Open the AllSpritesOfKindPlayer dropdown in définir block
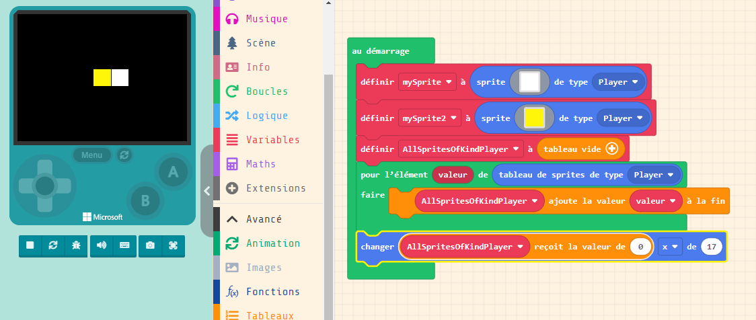Viewport: 756px width, 320px height. click(x=461, y=149)
